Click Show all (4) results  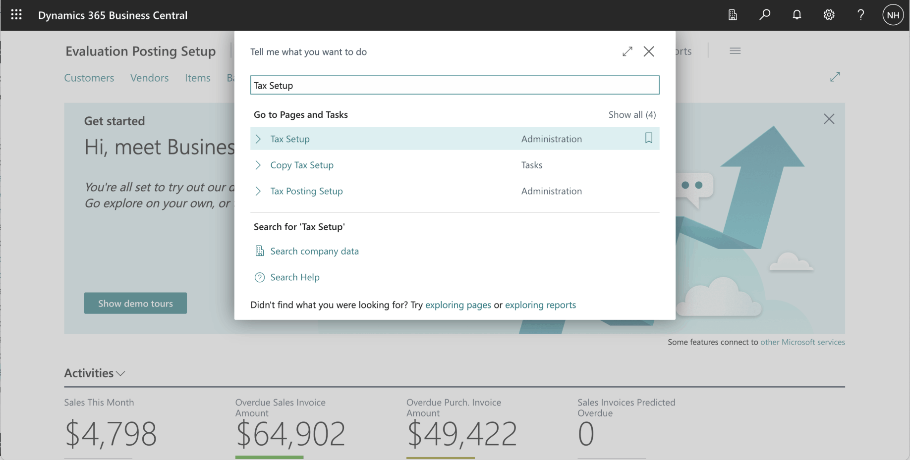(632, 115)
